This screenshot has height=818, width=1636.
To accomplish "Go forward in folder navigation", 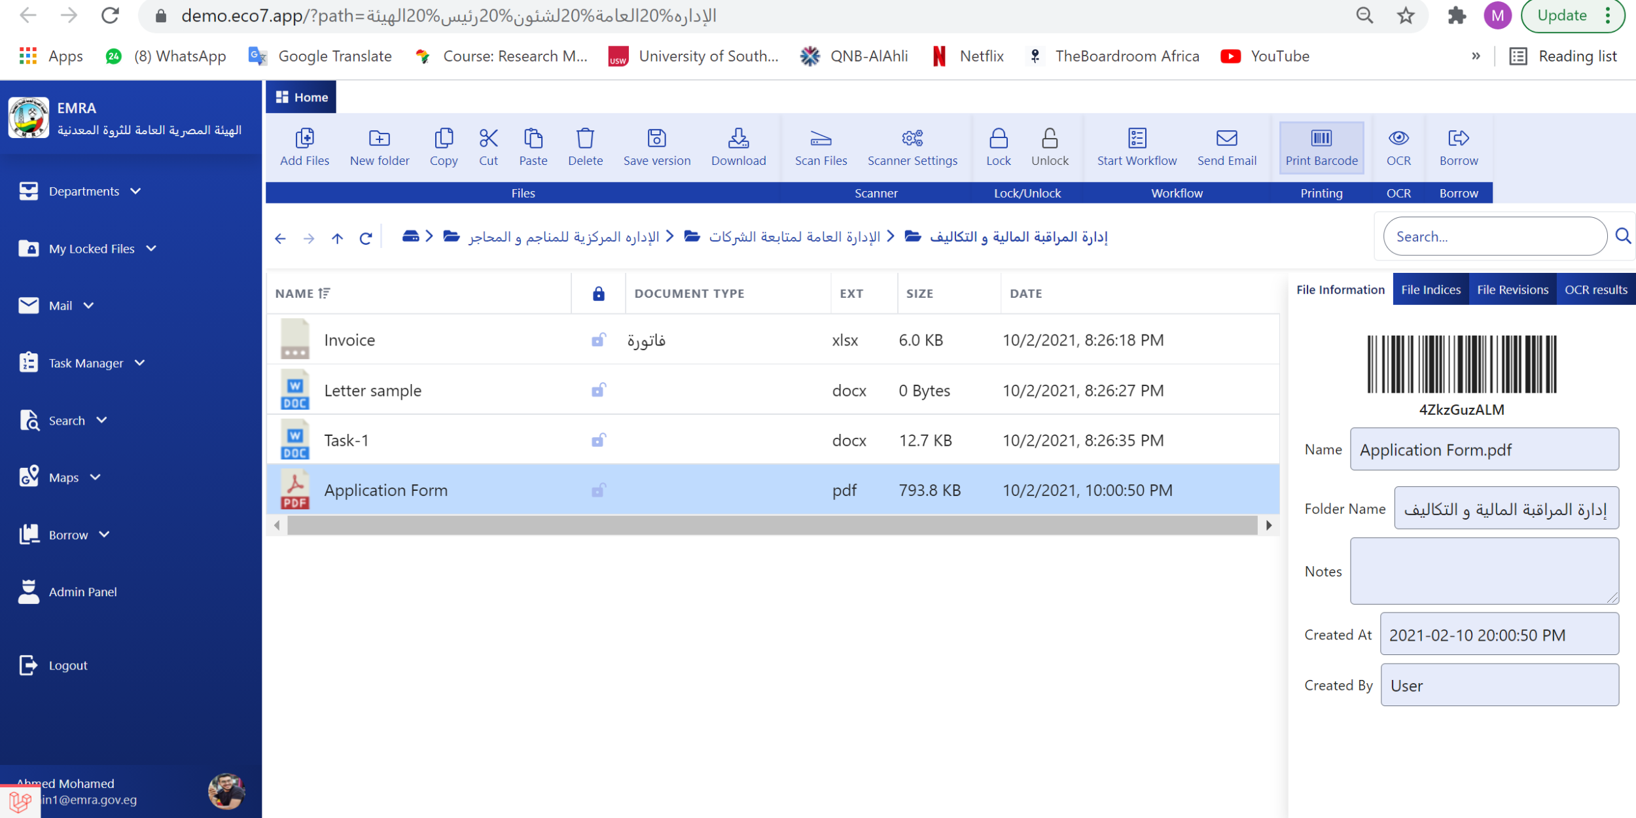I will [309, 238].
